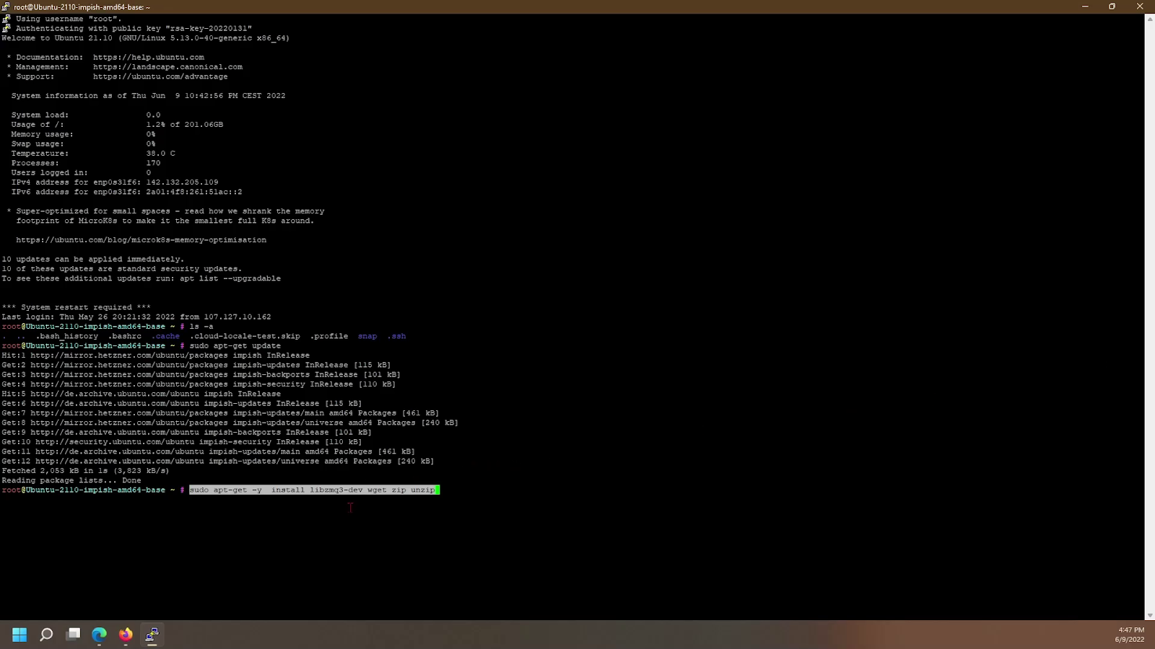Click the "sudo apt-get update" command text

(235, 346)
